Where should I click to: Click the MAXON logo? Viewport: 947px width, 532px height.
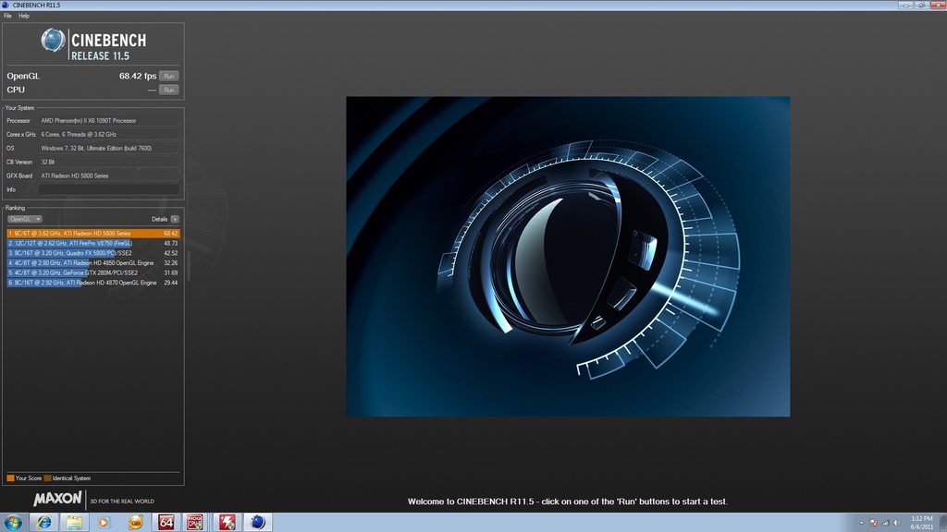click(x=57, y=499)
